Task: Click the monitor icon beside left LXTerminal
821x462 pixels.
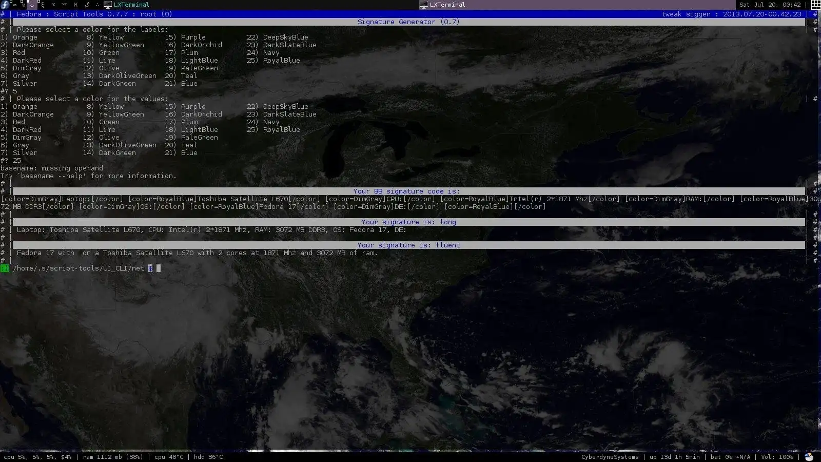Action: pyautogui.click(x=108, y=5)
